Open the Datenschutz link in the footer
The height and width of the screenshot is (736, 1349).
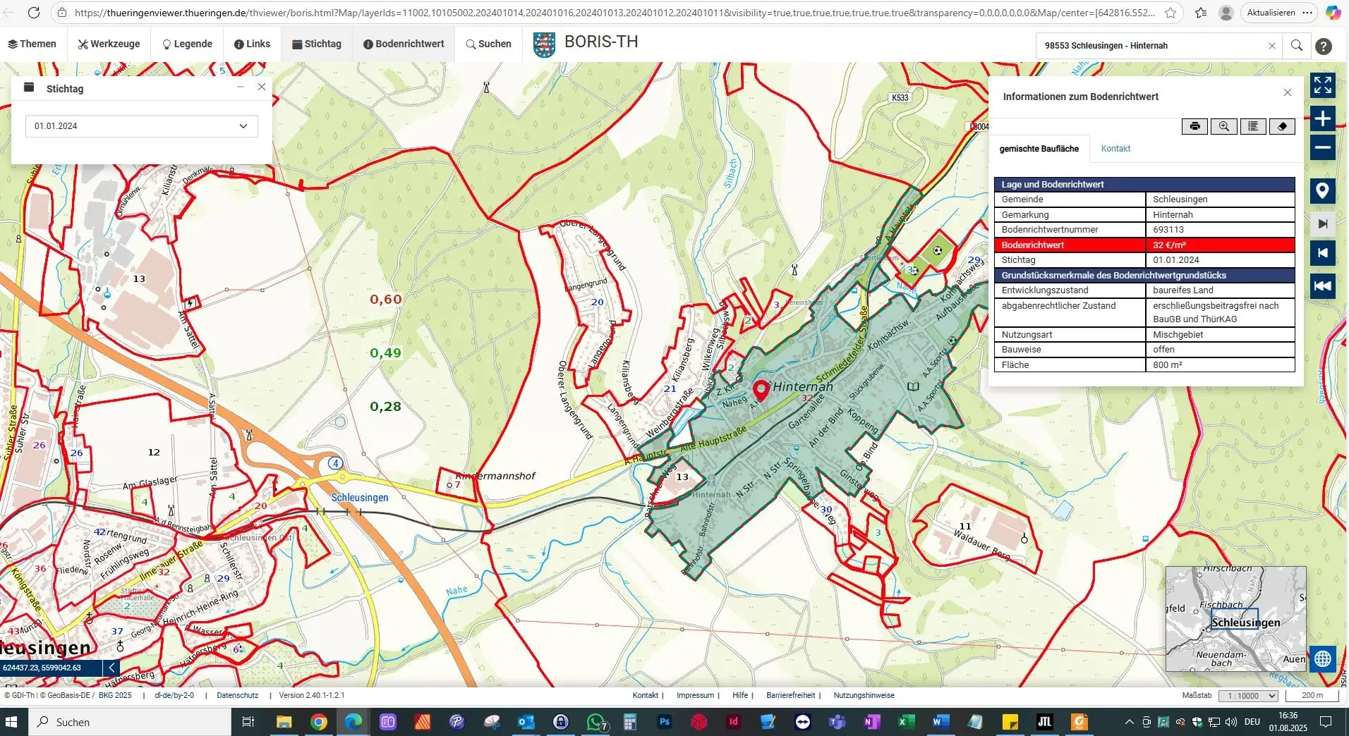coord(237,695)
